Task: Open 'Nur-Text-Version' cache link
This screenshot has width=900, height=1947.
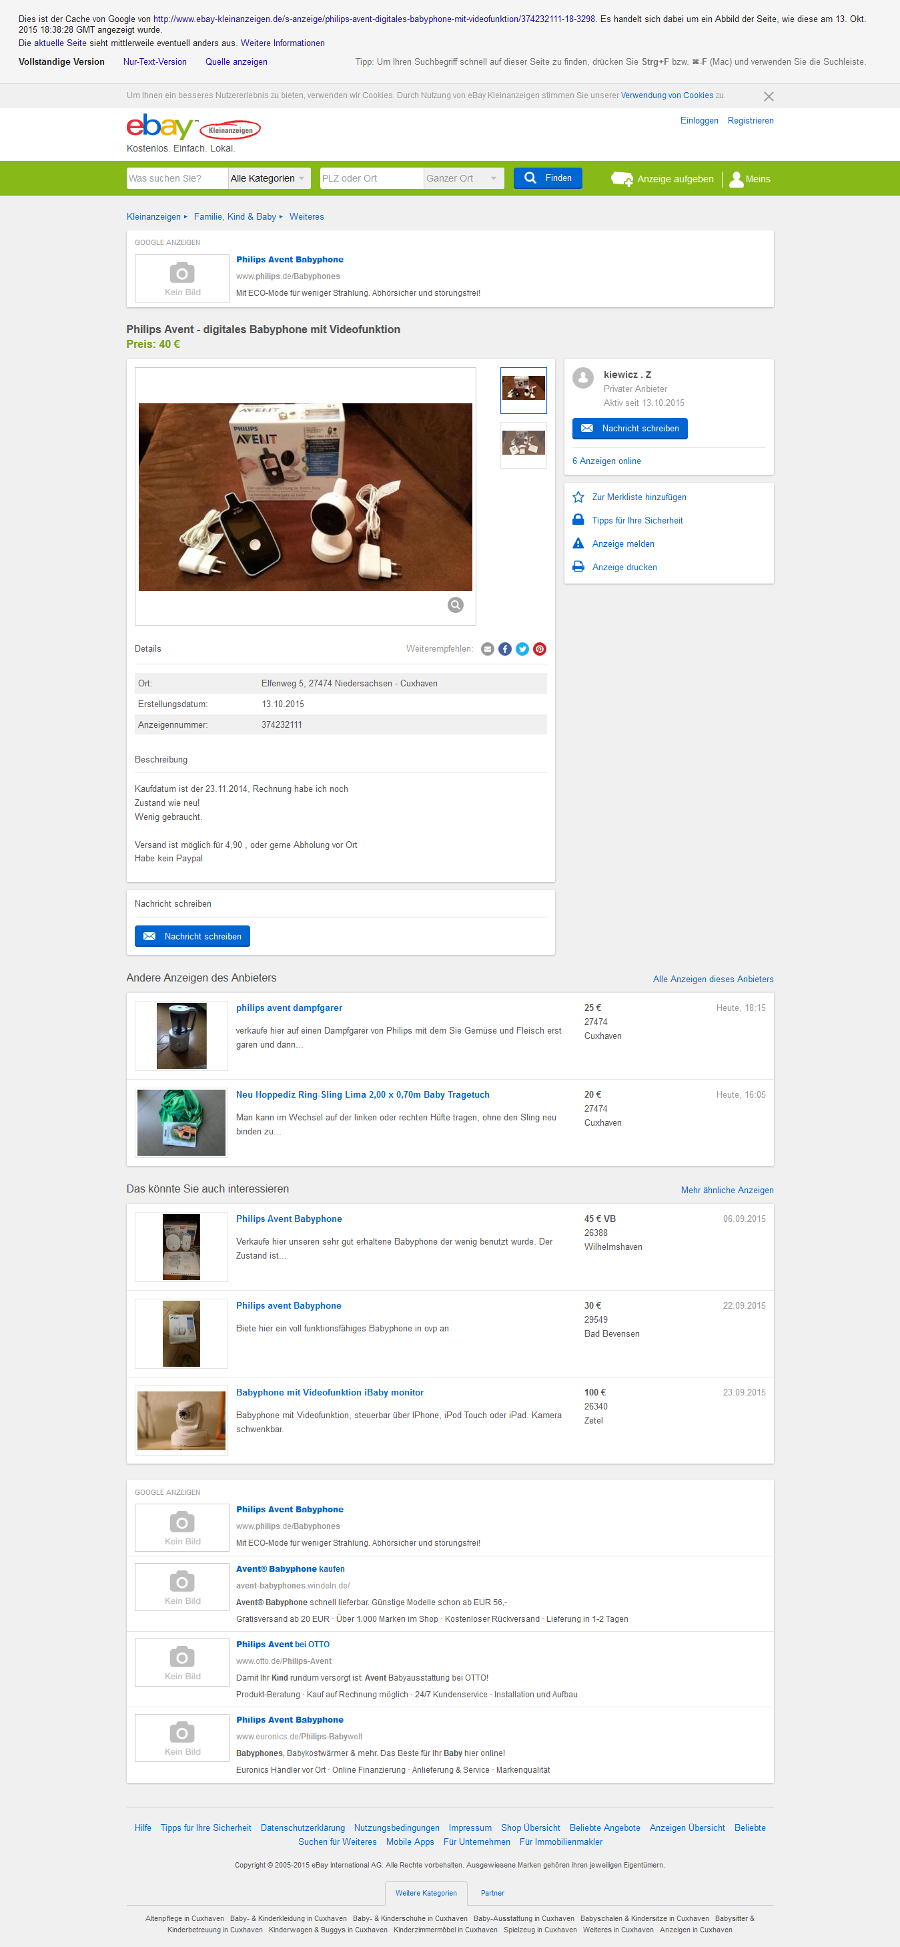Action: 155,62
